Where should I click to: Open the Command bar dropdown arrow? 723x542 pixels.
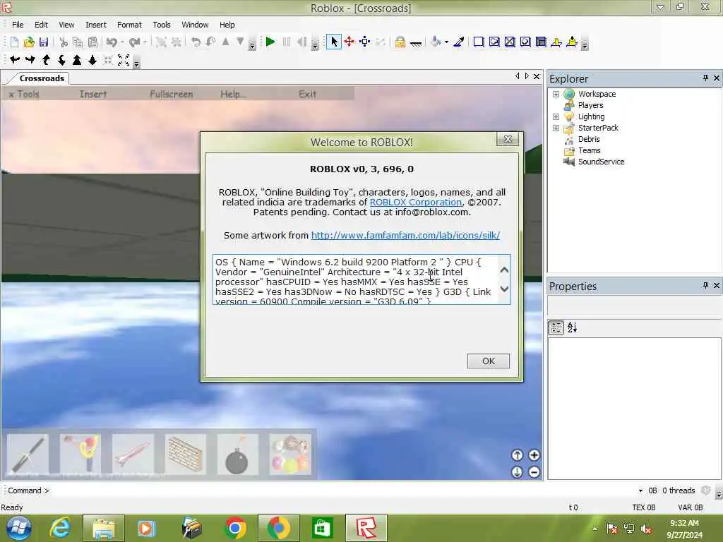pos(640,491)
